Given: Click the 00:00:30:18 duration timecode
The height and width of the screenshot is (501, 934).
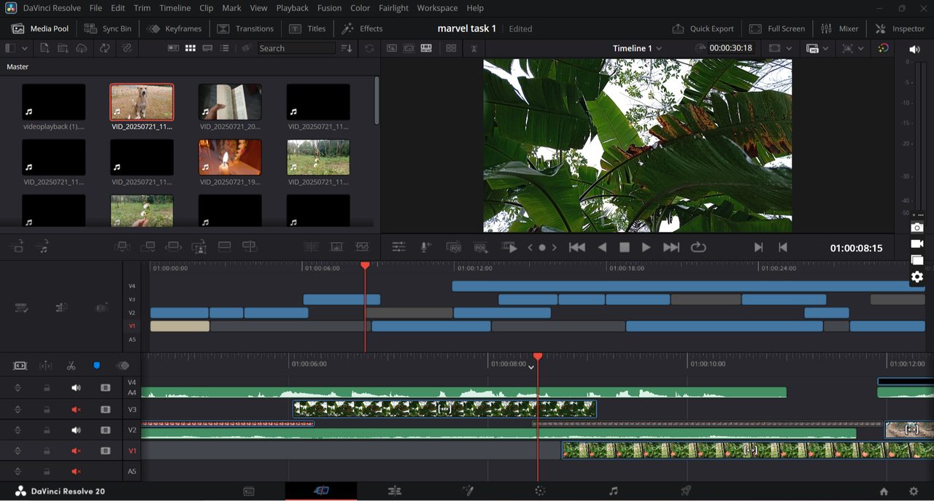Looking at the screenshot, I should click(x=730, y=48).
